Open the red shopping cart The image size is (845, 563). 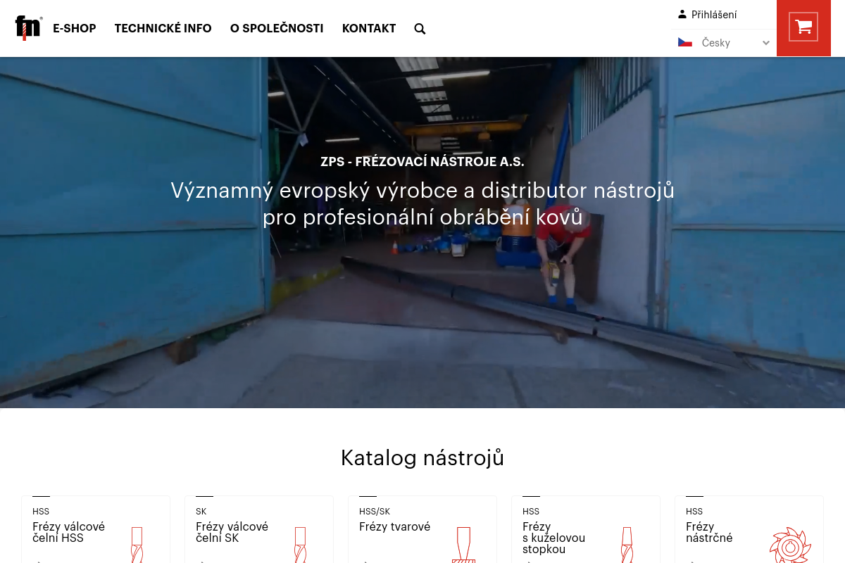803,27
